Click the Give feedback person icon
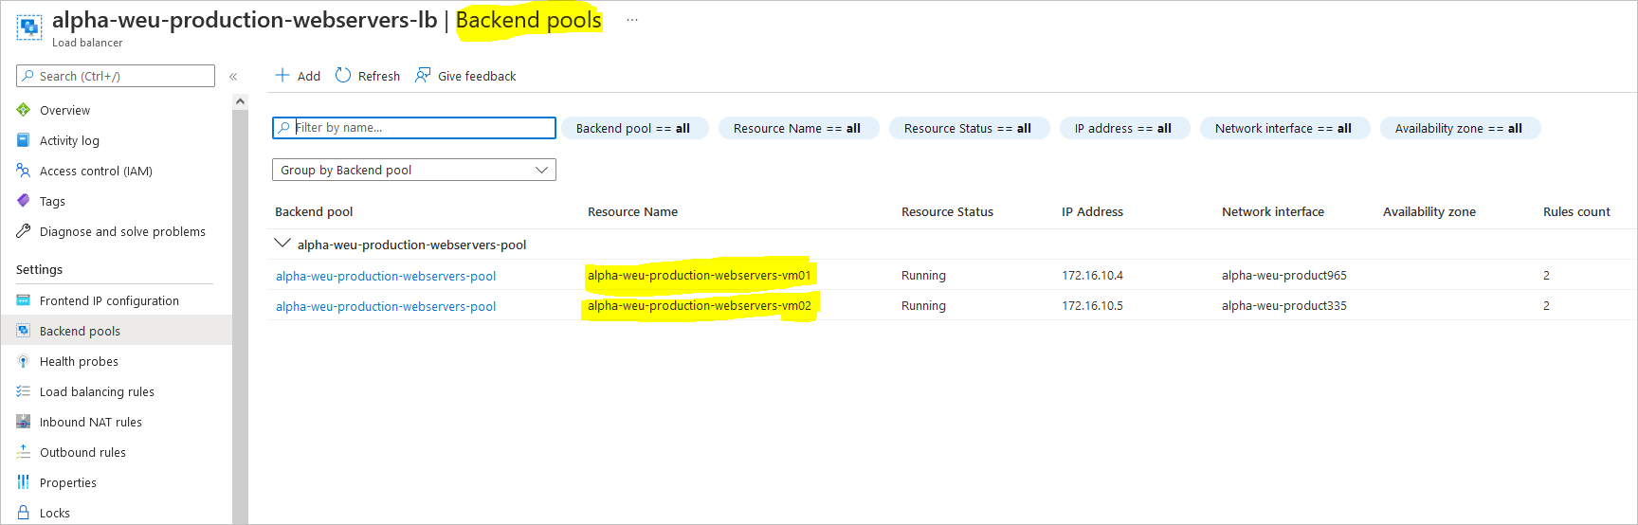The height and width of the screenshot is (525, 1638). tap(423, 75)
